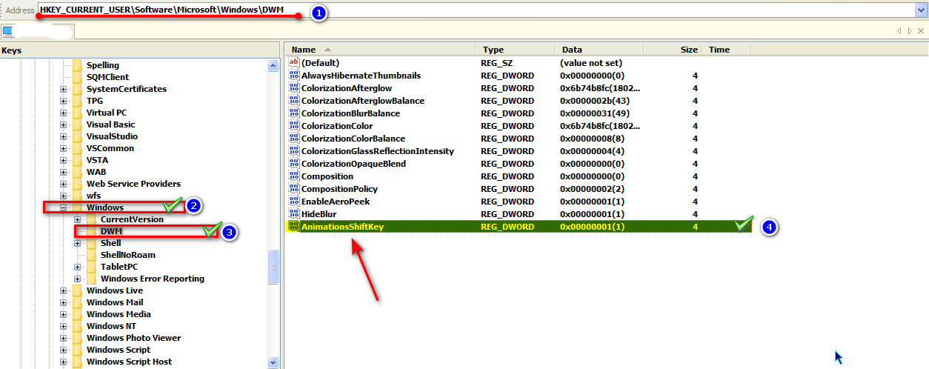Click the EnableAeroPeek DWORD icon
Screen dimensions: 929x369
click(x=293, y=202)
